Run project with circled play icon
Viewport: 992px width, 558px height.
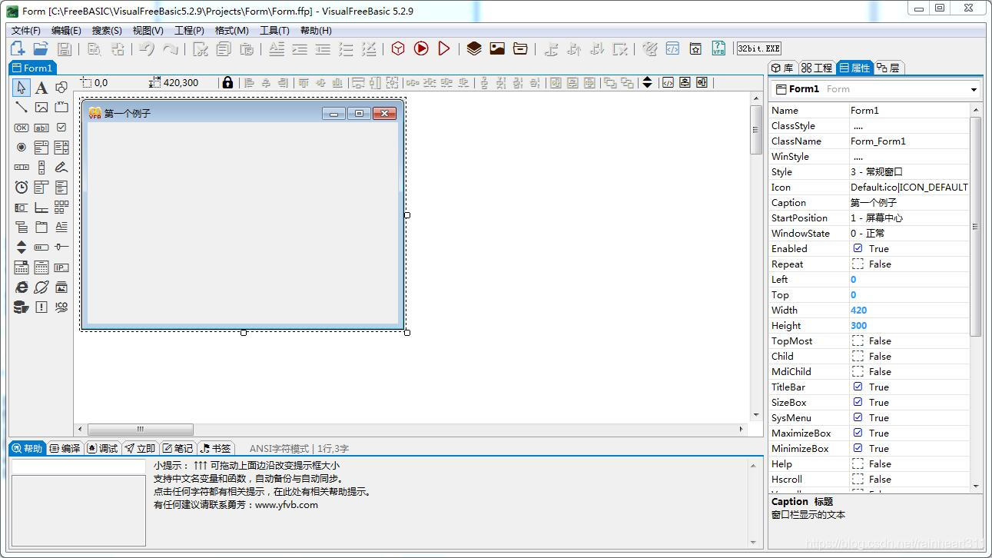tap(421, 48)
